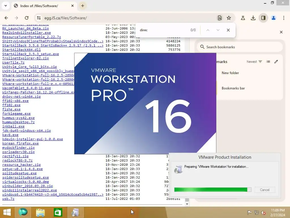Close the Index of /files/Software/ tab

(x=72, y=6)
